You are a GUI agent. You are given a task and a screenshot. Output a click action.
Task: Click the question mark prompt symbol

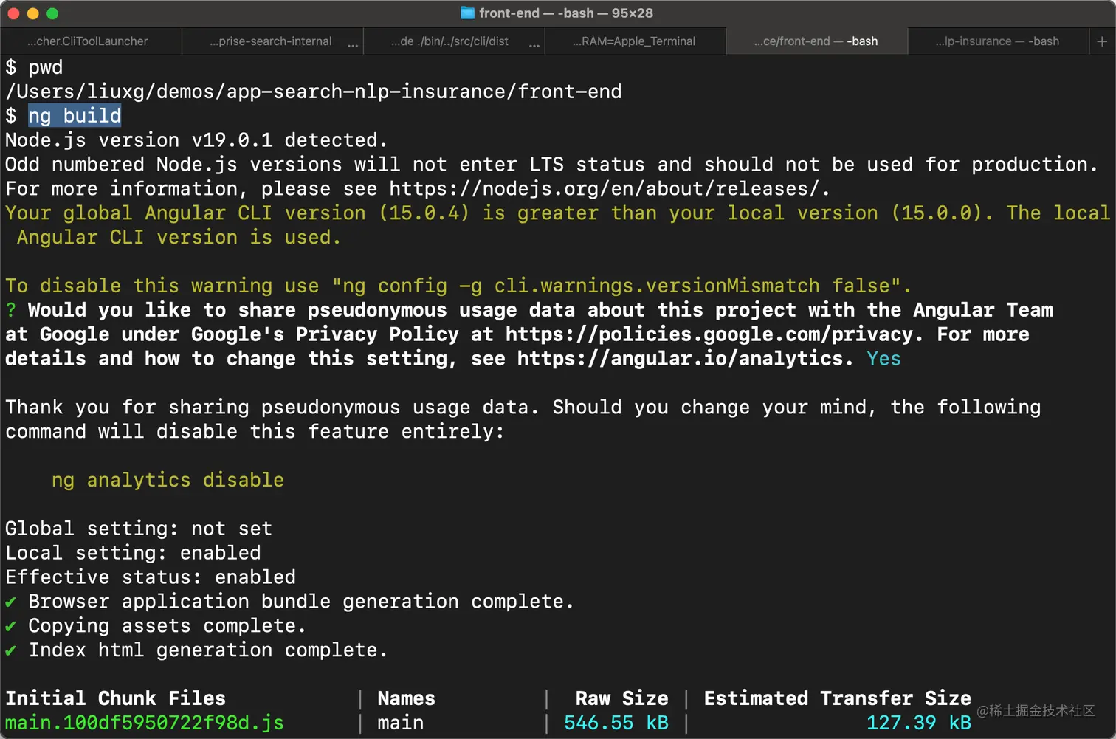point(10,310)
